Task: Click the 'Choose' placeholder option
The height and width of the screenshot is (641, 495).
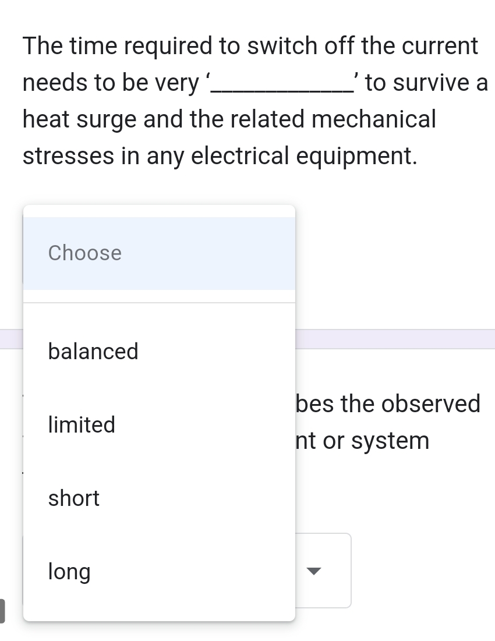Action: click(x=84, y=253)
